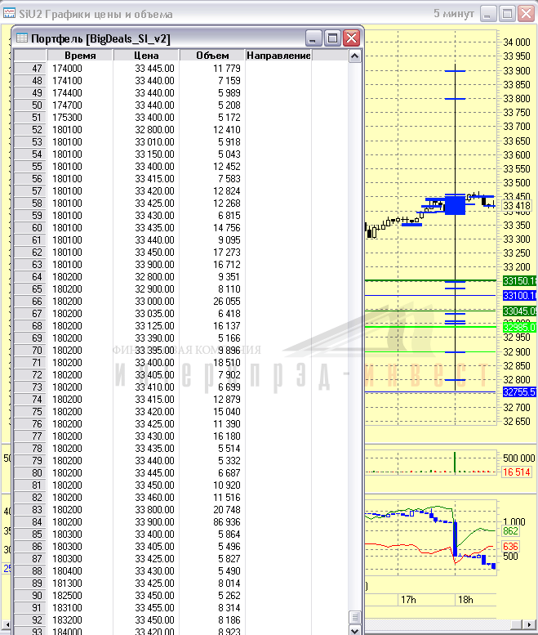Click volume cell 86 936
Image resolution: width=538 pixels, height=635 pixels.
(x=212, y=522)
